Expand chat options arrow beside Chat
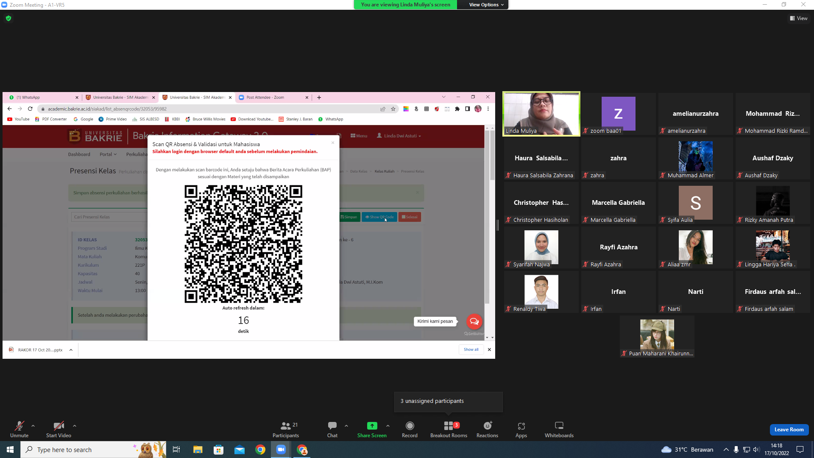This screenshot has height=458, width=814. click(x=346, y=426)
